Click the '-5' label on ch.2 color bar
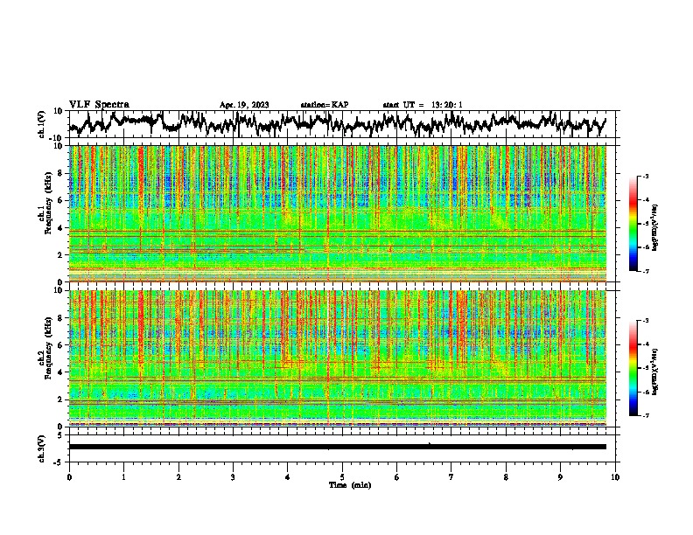Screen dimensions: 693x535 pyautogui.click(x=645, y=368)
